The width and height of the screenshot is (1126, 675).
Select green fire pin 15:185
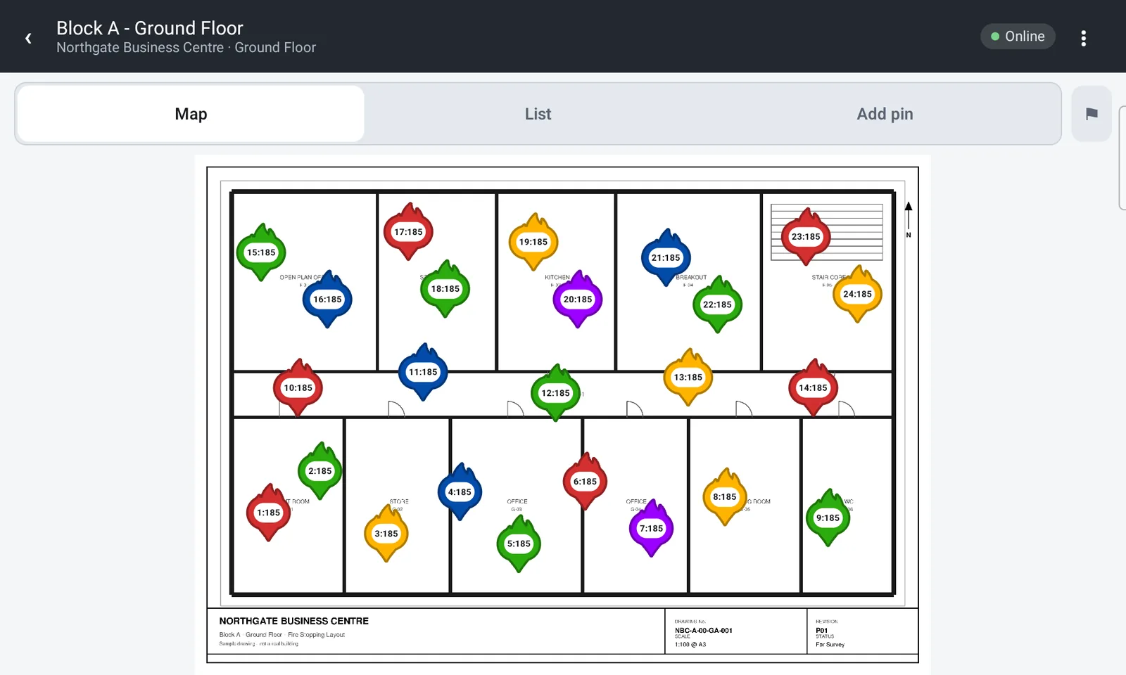(261, 252)
